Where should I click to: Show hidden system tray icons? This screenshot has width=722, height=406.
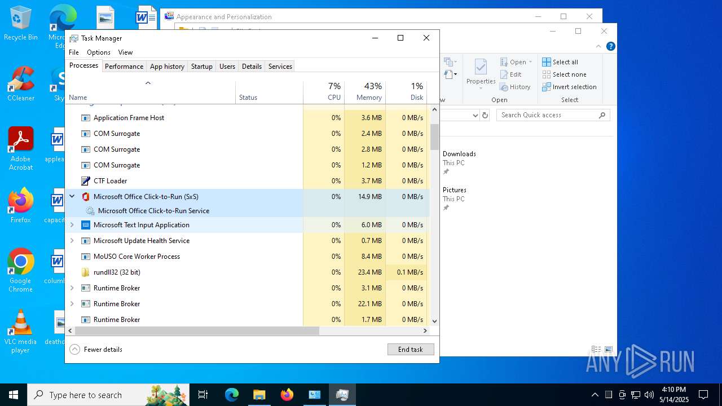click(595, 395)
